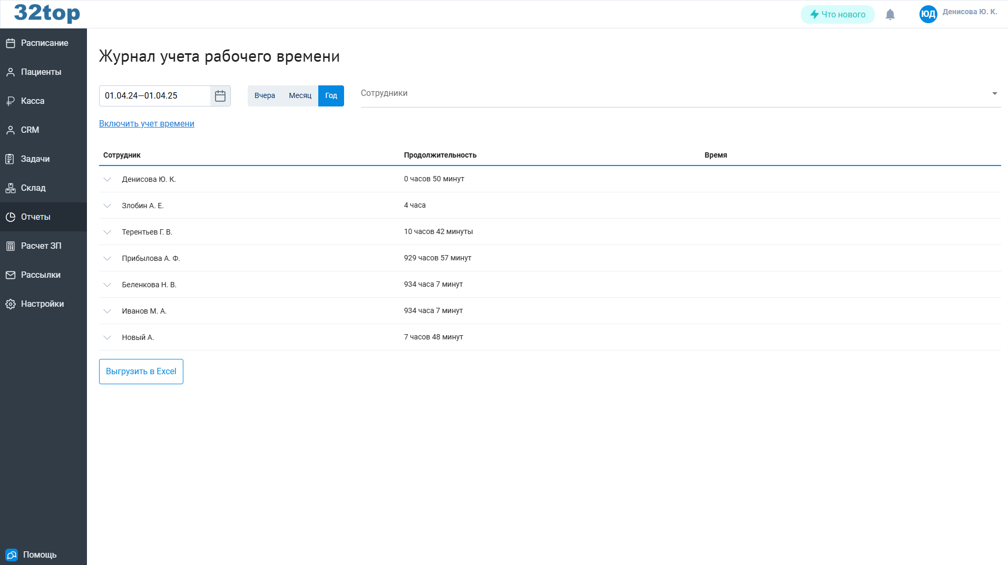Image resolution: width=1008 pixels, height=565 pixels.
Task: Open the date picker calendar icon
Action: (220, 96)
